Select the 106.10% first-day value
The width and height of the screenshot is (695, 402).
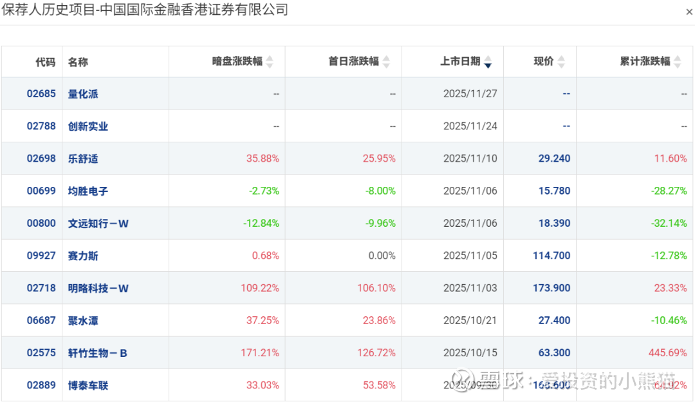[376, 288]
